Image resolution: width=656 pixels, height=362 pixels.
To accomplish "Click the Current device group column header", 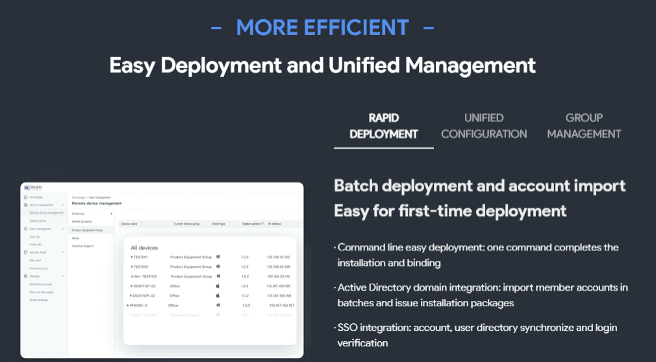I will pos(186,224).
